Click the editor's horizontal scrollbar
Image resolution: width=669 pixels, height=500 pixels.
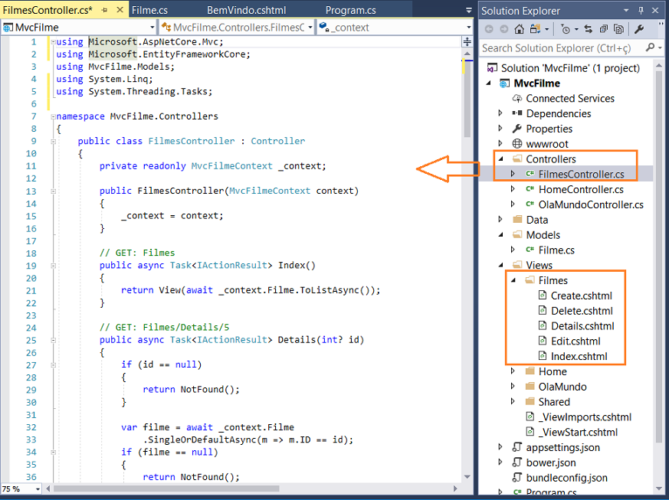(x=230, y=488)
